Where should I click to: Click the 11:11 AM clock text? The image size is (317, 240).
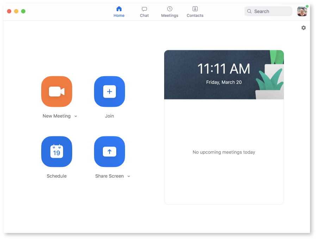click(224, 69)
